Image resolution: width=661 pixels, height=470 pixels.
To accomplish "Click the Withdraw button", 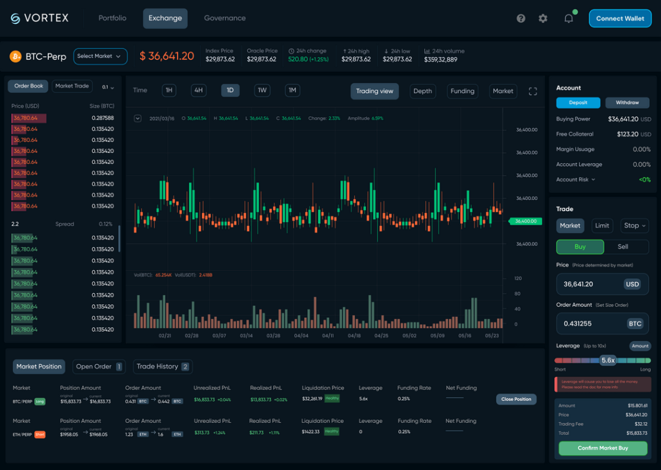I will tap(627, 103).
